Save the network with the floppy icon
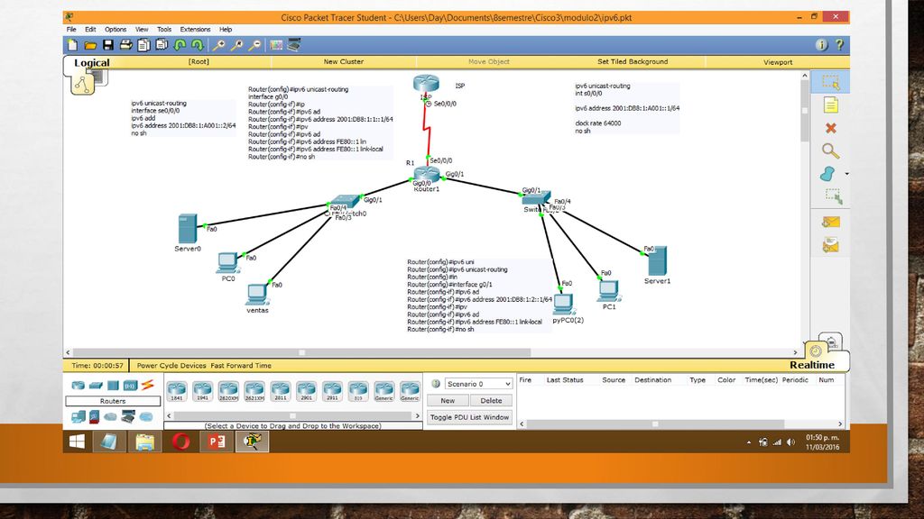The image size is (924, 519). [x=108, y=45]
